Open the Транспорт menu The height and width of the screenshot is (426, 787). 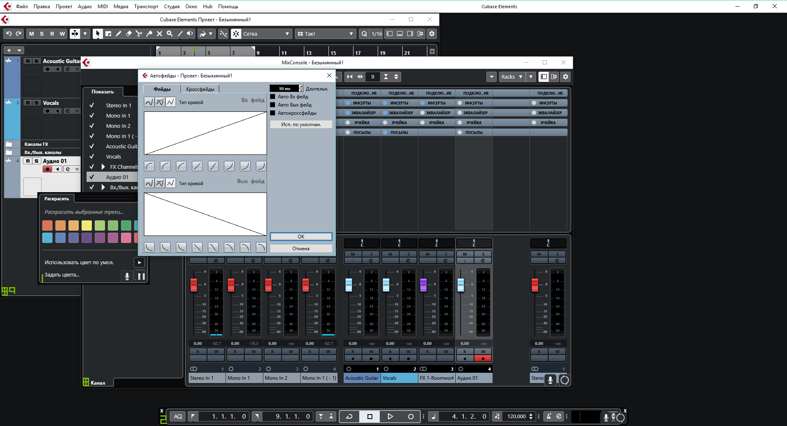point(146,6)
